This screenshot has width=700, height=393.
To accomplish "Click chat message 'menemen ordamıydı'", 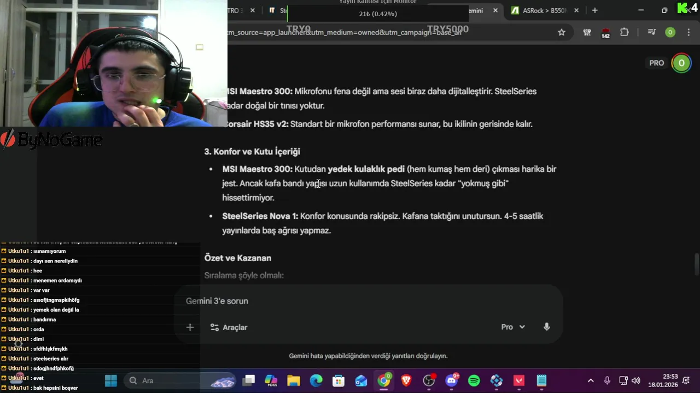I will (57, 281).
